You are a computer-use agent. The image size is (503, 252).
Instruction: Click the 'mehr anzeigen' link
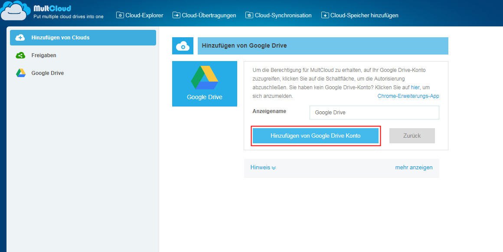[x=414, y=167]
